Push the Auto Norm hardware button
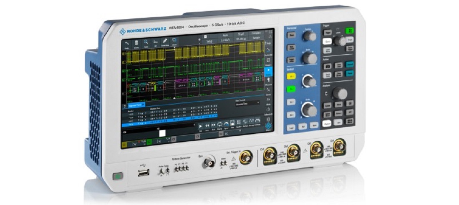459x205 pixels. 328,50
